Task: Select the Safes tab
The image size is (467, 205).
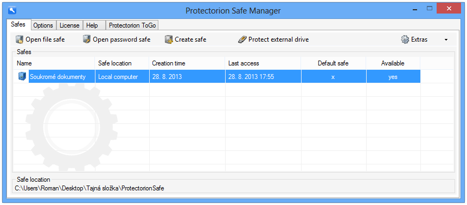Action: [x=18, y=24]
